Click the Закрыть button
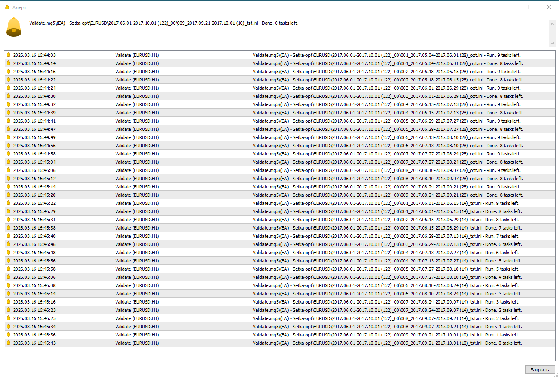Viewport: 559px width, 378px height. (540, 370)
